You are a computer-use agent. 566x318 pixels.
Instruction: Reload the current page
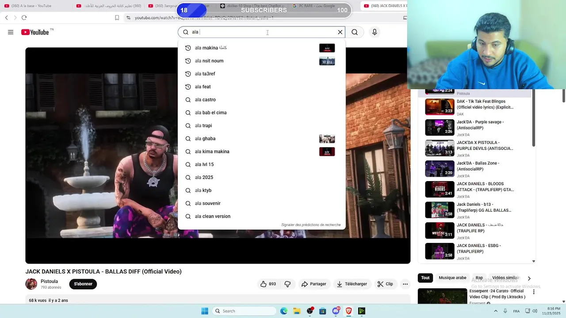pos(24,18)
